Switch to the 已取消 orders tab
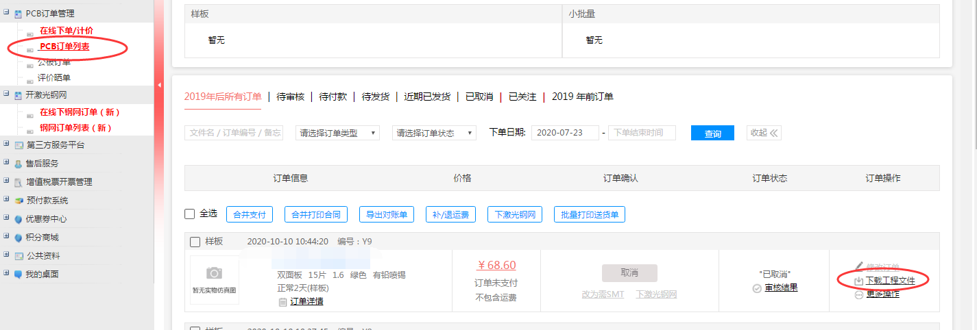Viewport: 977px width, 330px height. coord(479,97)
